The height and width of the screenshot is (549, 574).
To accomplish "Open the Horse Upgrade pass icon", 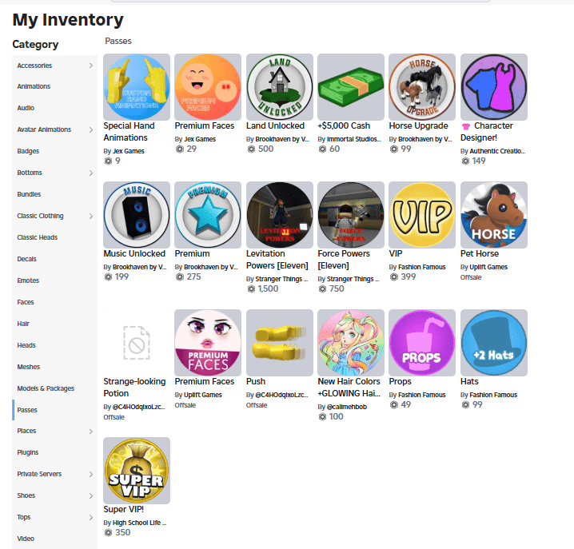I will (x=422, y=87).
